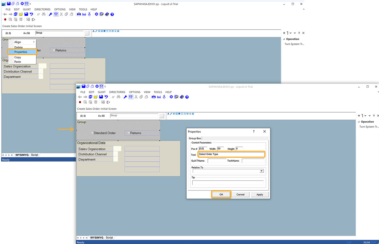Screen dimensions: 379x244
Task: Select Group Box tab in Properties dialog
Action: [195, 138]
